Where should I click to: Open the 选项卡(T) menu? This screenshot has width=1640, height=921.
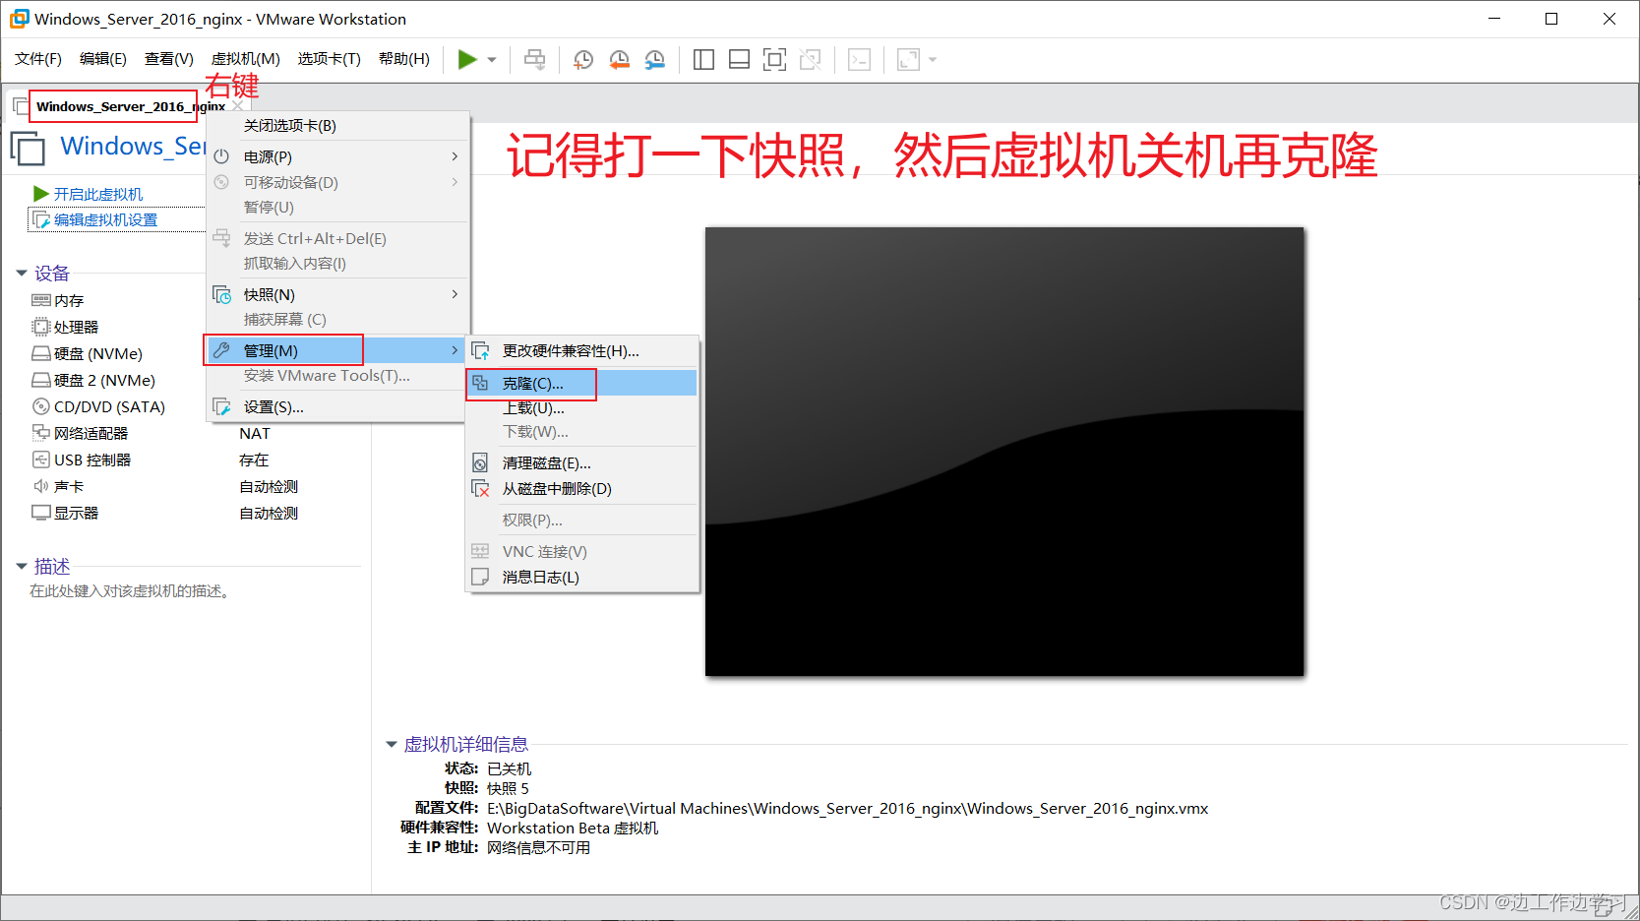[x=330, y=59]
